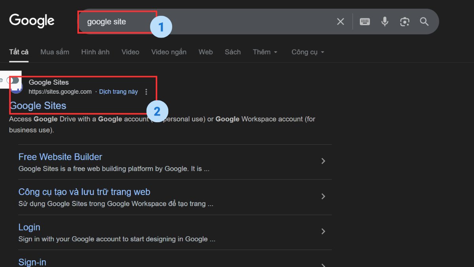Expand the Thêm dropdown
This screenshot has height=267, width=474.
(265, 52)
